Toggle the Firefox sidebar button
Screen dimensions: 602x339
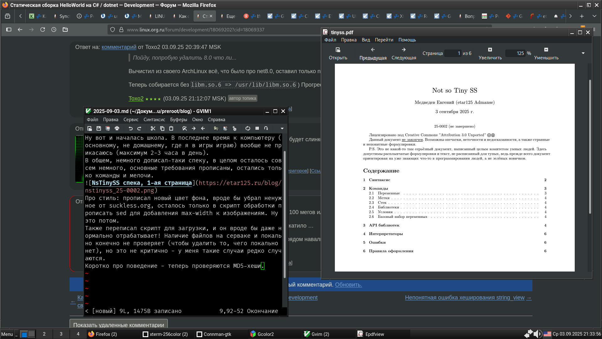click(x=9, y=30)
